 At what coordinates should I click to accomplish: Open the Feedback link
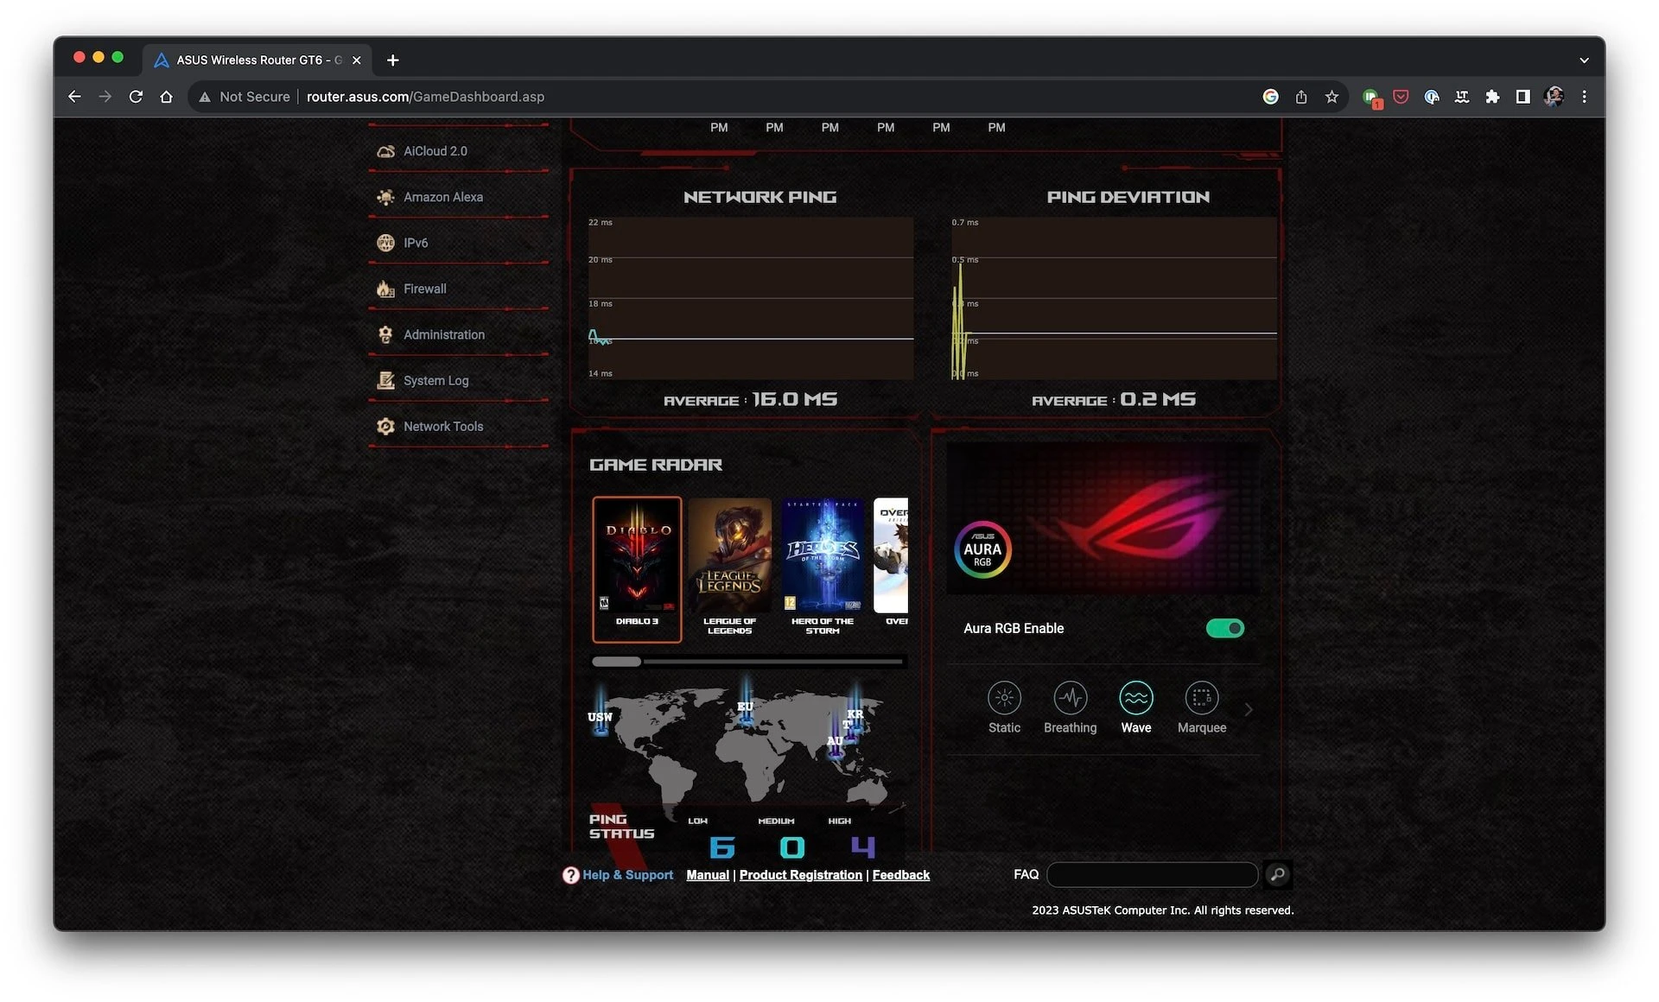[901, 875]
